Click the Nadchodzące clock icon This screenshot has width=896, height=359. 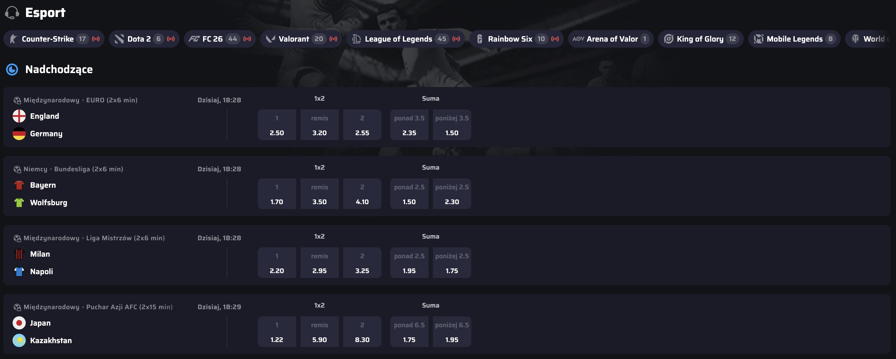[x=12, y=69]
